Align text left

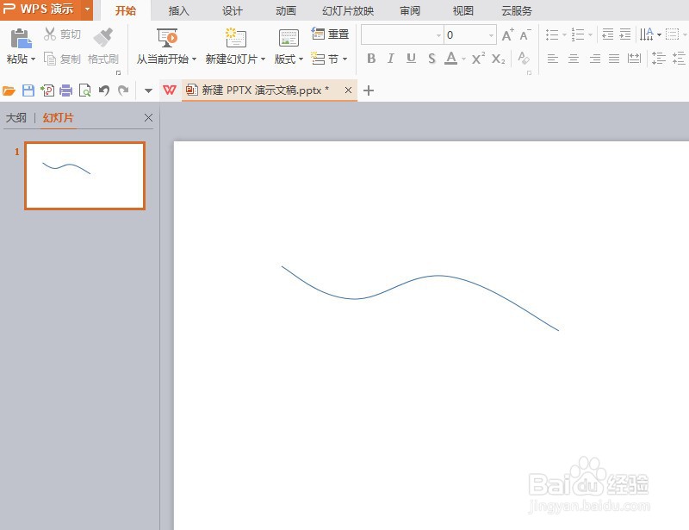pos(552,58)
